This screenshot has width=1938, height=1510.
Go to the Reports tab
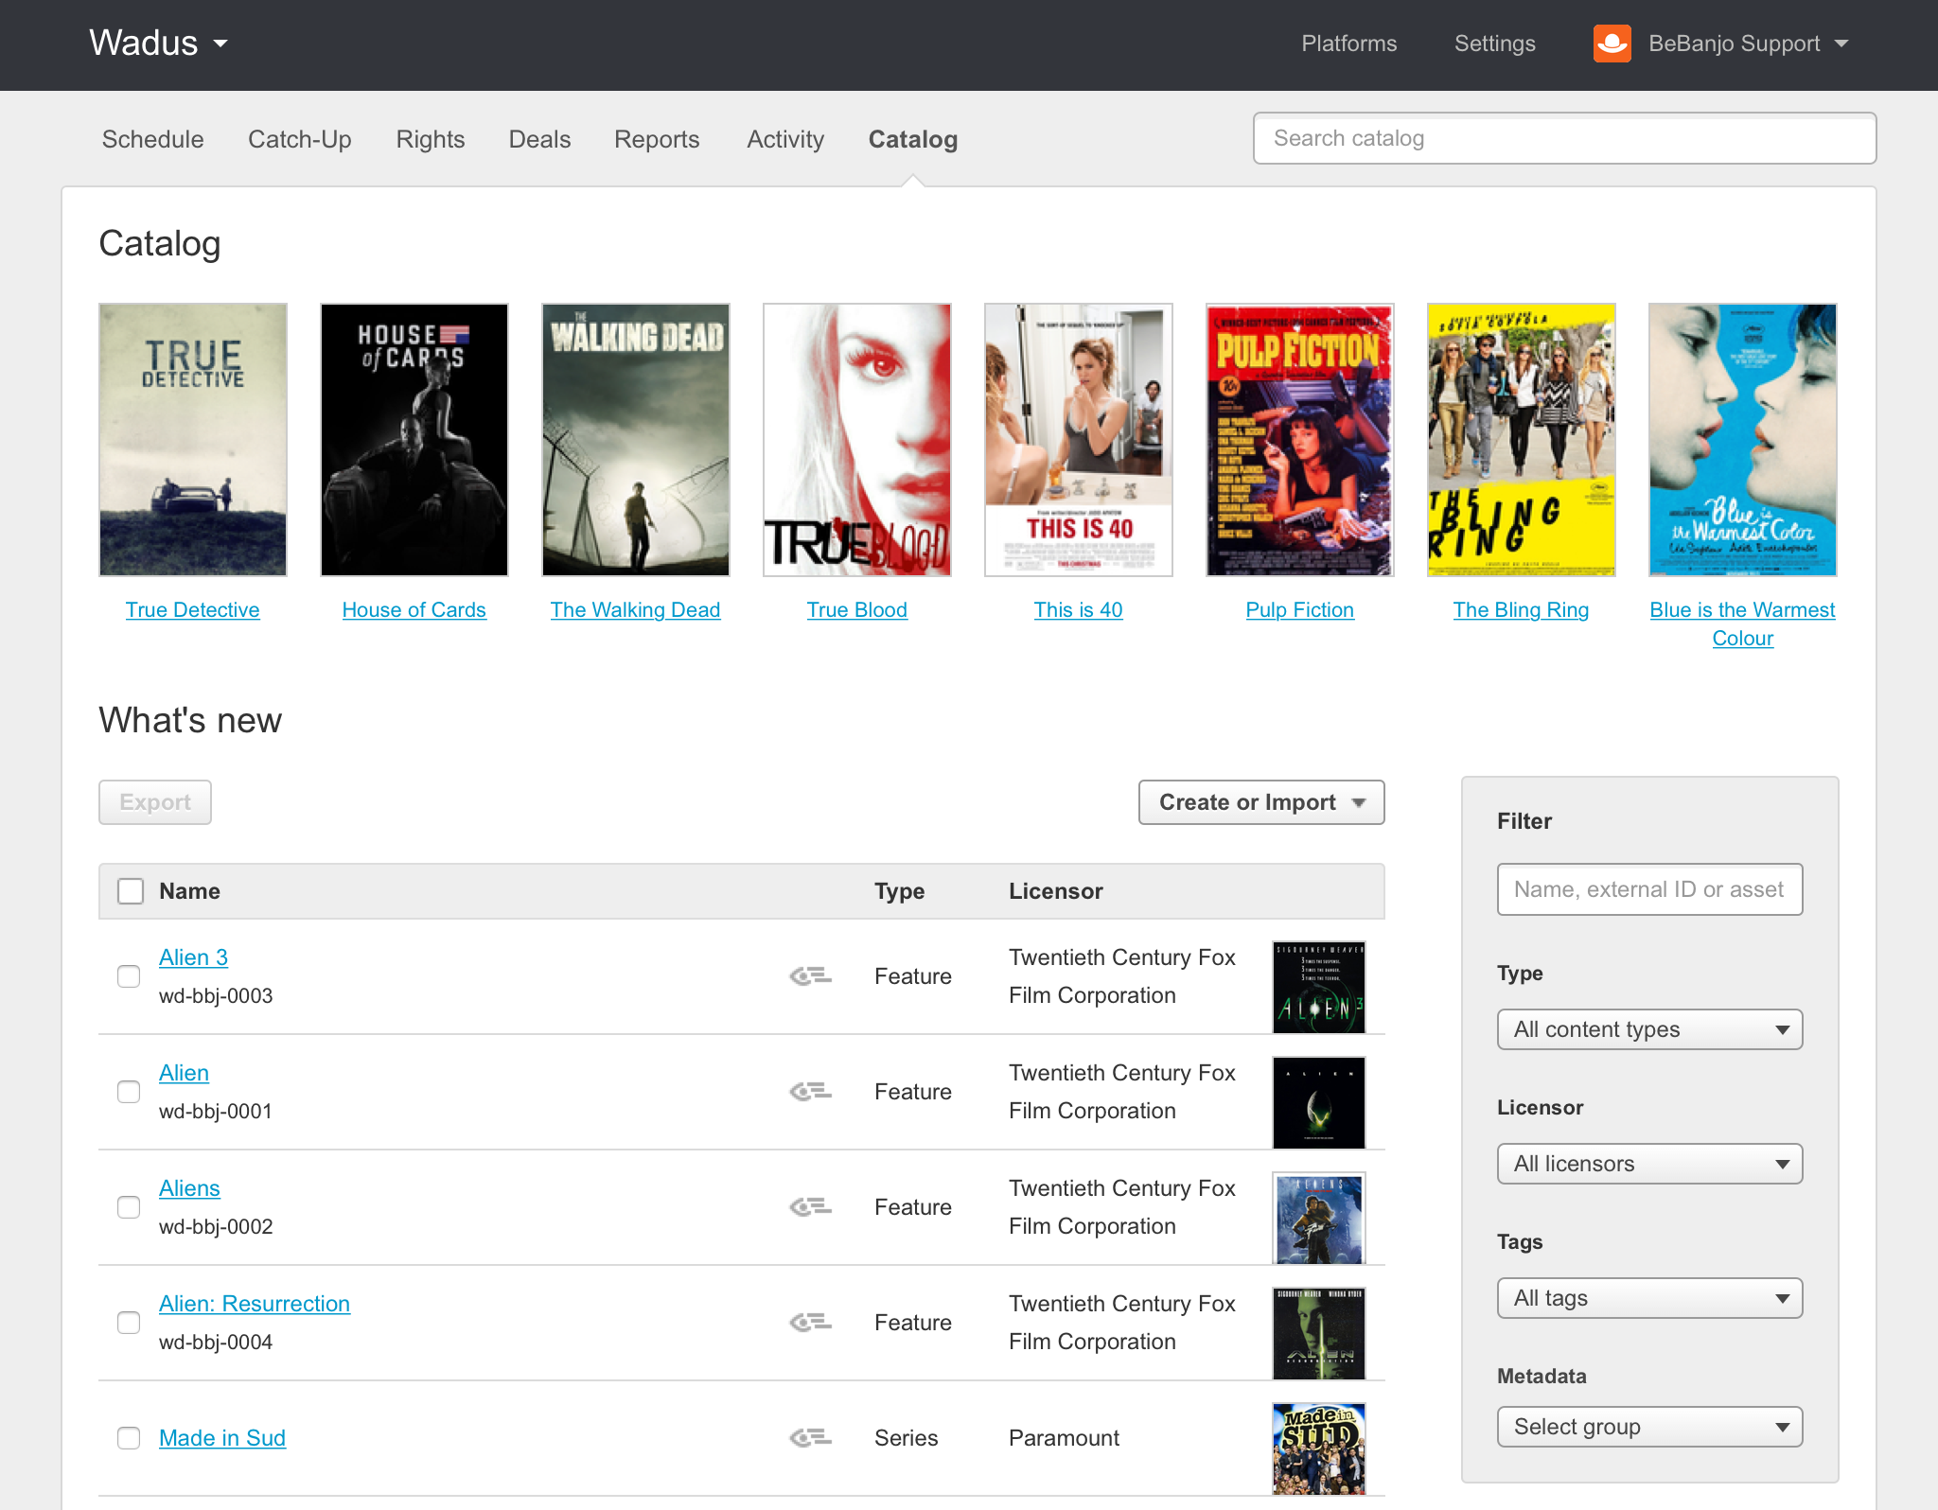[657, 139]
